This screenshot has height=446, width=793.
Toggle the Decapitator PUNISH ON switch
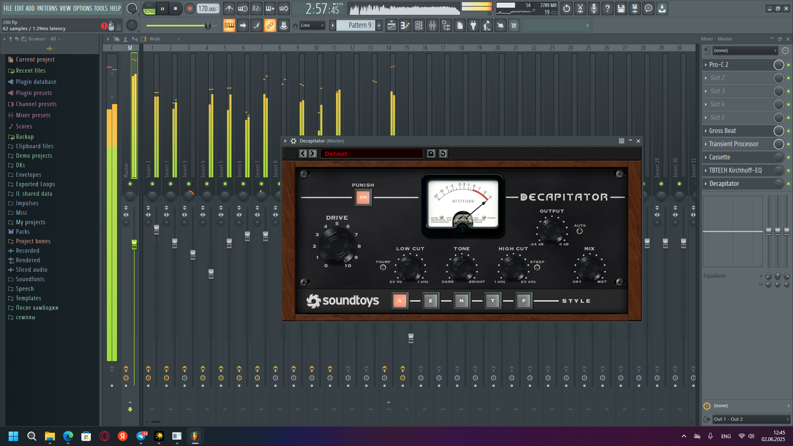(x=363, y=197)
